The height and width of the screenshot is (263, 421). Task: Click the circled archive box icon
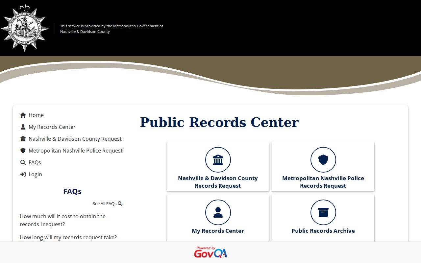point(323,212)
